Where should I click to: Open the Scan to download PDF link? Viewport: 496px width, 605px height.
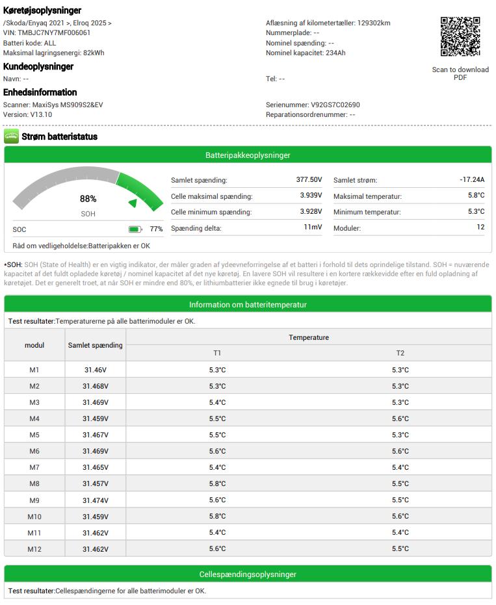(x=460, y=73)
